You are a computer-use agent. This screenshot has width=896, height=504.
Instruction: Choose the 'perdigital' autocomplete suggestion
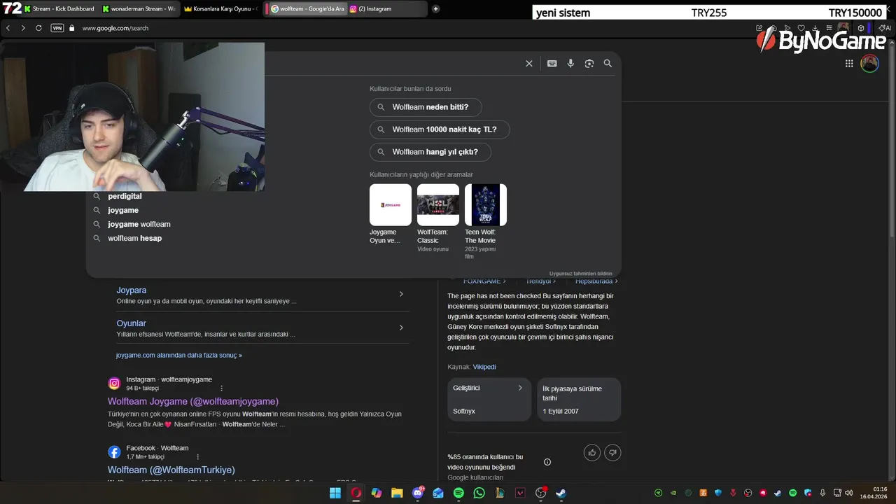point(125,197)
